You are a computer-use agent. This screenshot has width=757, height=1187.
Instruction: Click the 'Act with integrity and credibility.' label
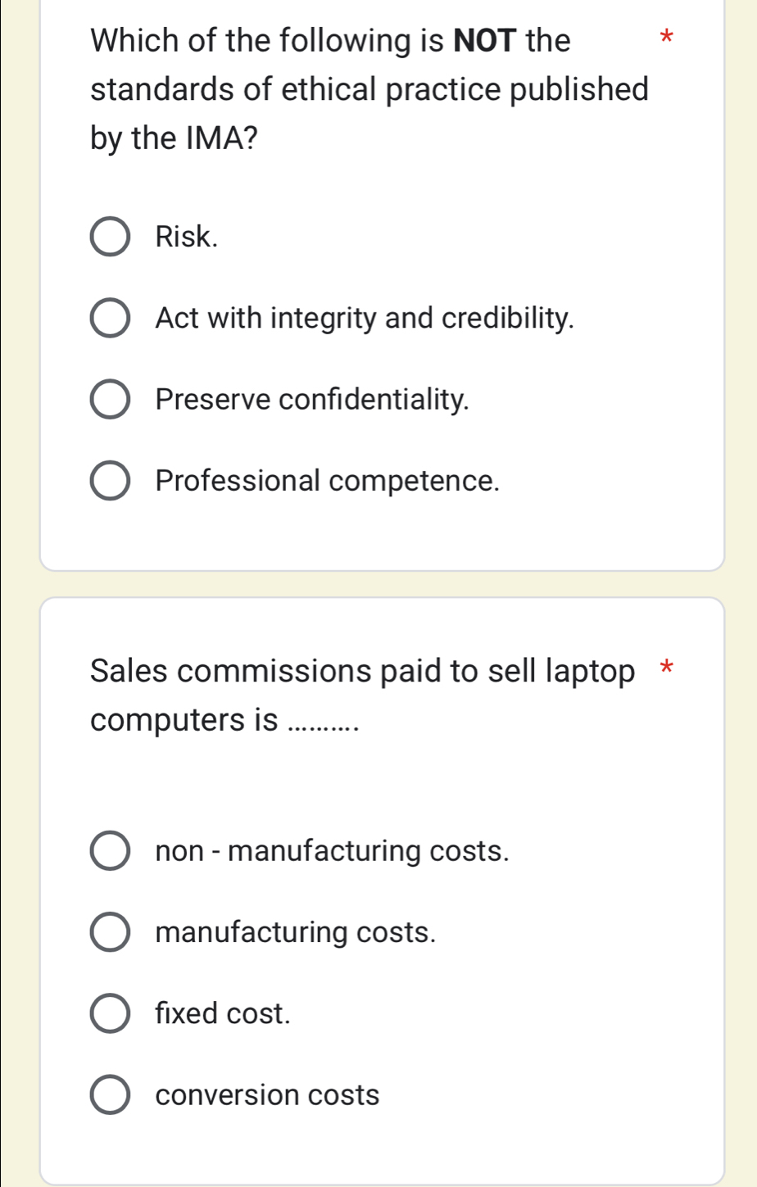(x=365, y=319)
